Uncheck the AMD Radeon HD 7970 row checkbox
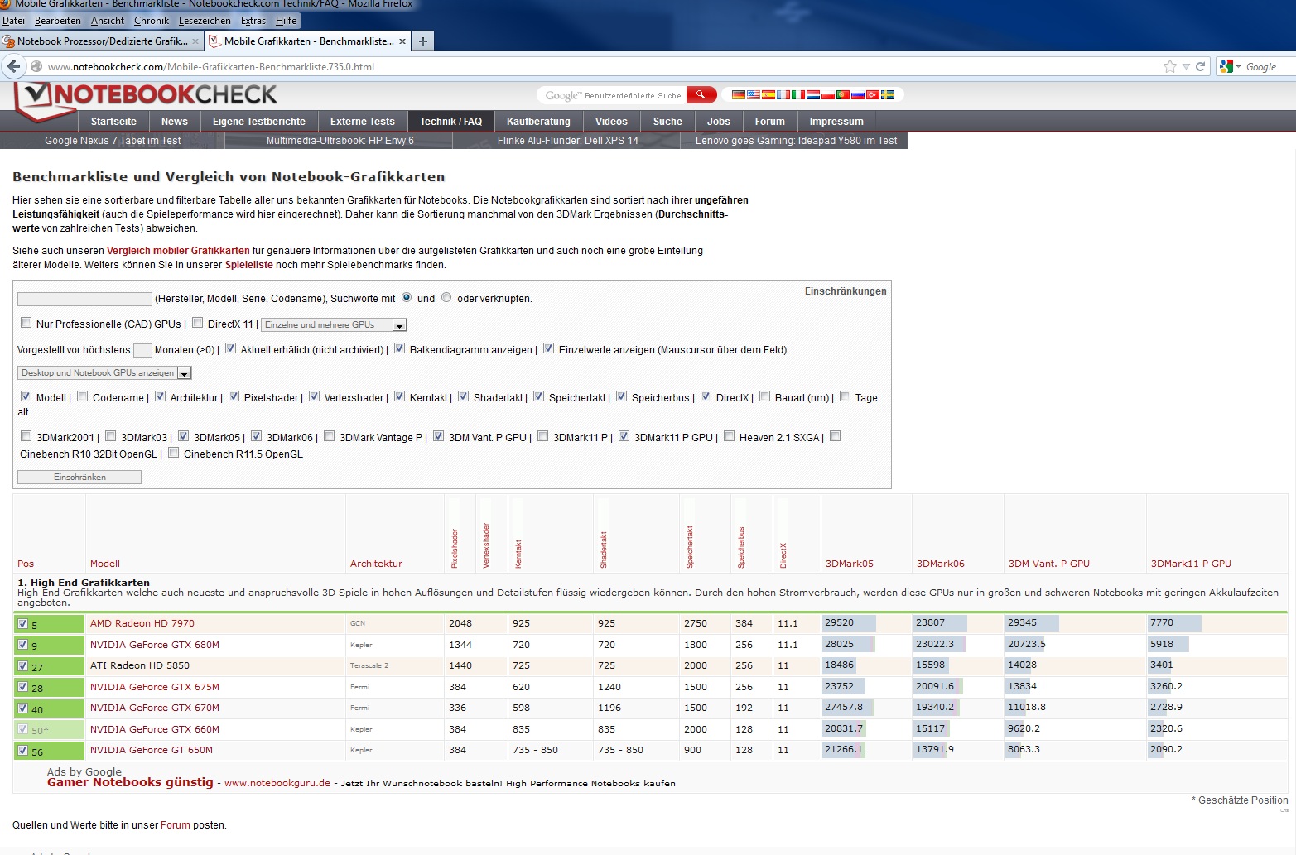This screenshot has width=1296, height=855. (x=23, y=624)
